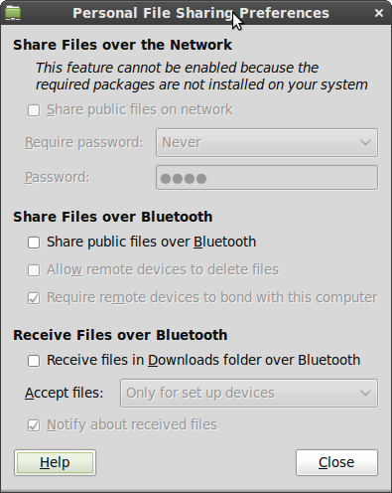392x493 pixels.
Task: Click inside the Password field
Action: tap(267, 178)
